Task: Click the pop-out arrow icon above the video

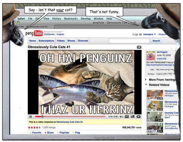Action: pyautogui.click(x=139, y=47)
